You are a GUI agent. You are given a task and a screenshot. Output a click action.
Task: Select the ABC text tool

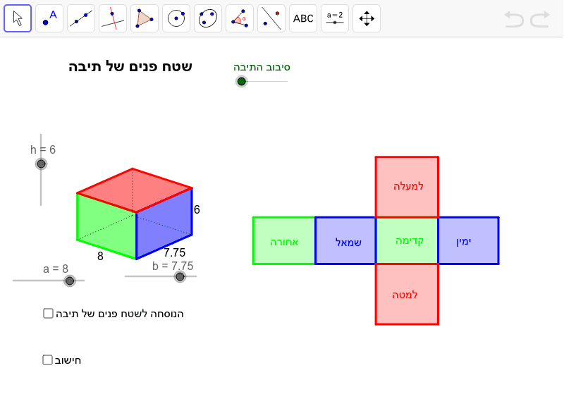click(x=303, y=18)
